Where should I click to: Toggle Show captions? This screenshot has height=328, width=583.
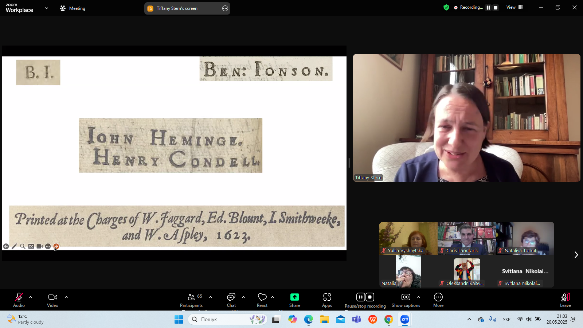(406, 300)
